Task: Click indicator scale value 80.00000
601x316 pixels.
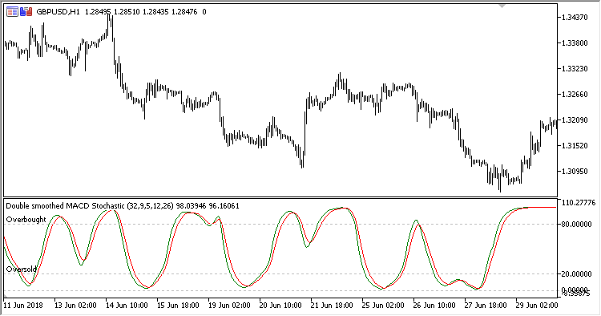Action: [x=576, y=224]
